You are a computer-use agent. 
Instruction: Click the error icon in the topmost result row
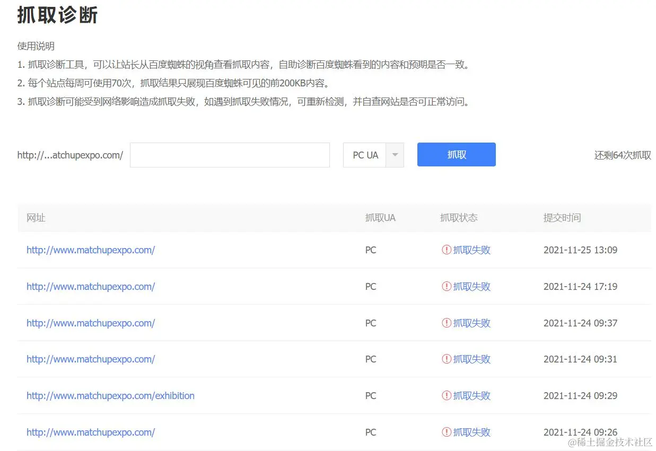coord(446,250)
